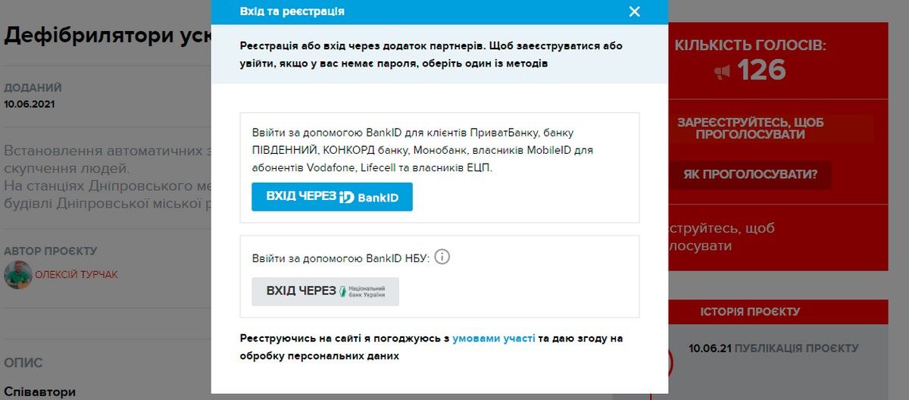Screen dimensions: 909x400
Task: Click Ввійти за допомогою BankID НБУ text
Action: (x=341, y=258)
